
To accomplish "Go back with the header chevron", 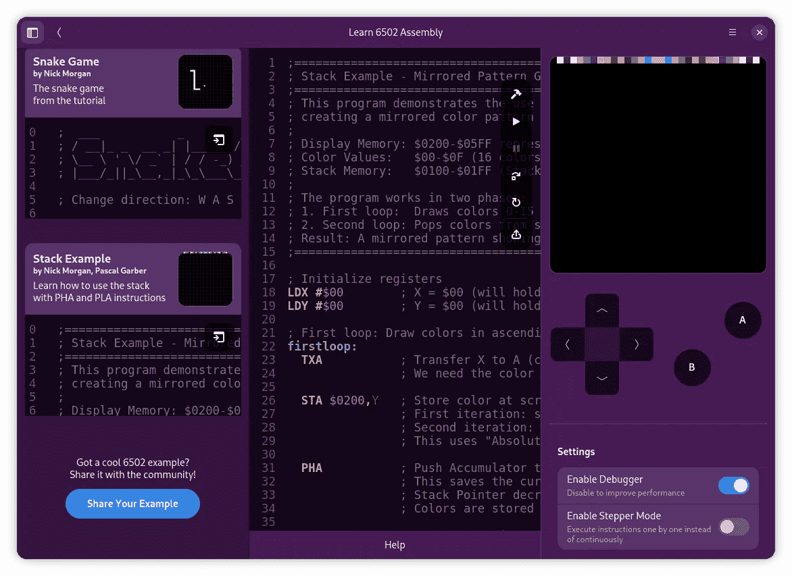I will (59, 32).
